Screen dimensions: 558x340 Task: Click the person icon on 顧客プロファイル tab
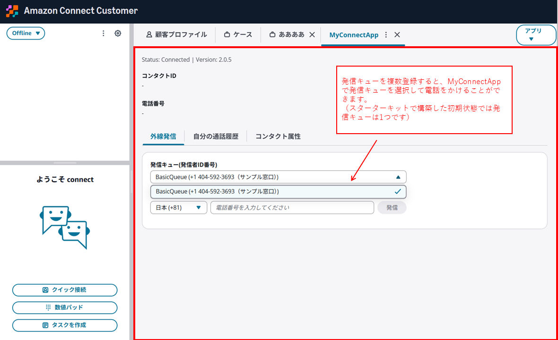[x=149, y=34]
